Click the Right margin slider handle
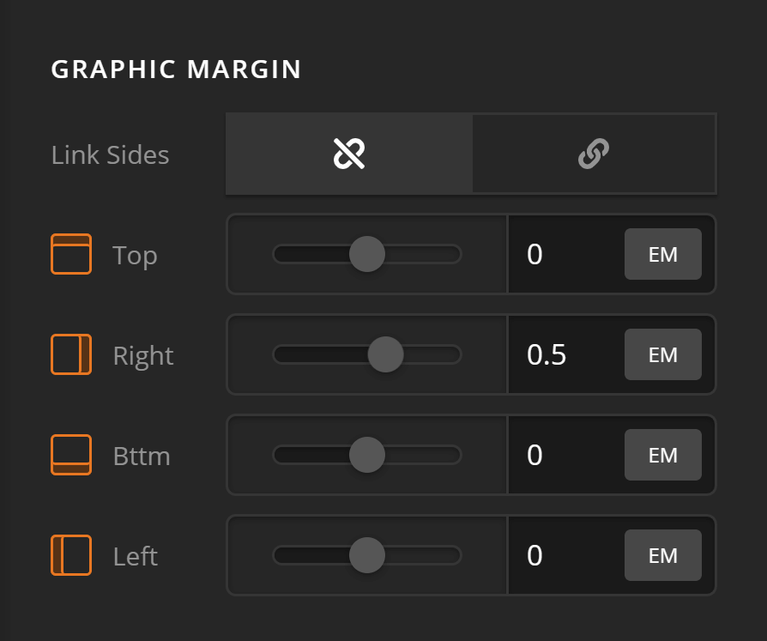Viewport: 767px width, 641px height. tap(385, 354)
